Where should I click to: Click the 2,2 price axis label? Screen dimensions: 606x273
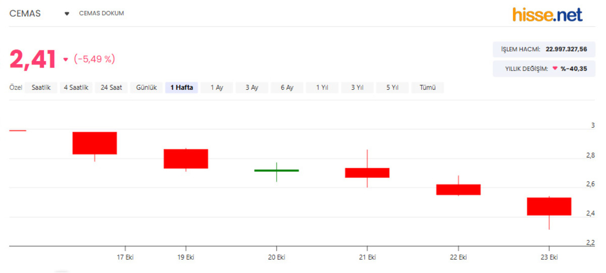click(590, 243)
